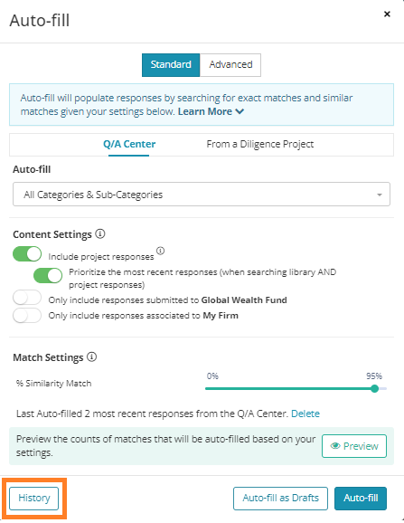Click the Content Settings info icon
The height and width of the screenshot is (523, 404).
(x=100, y=233)
